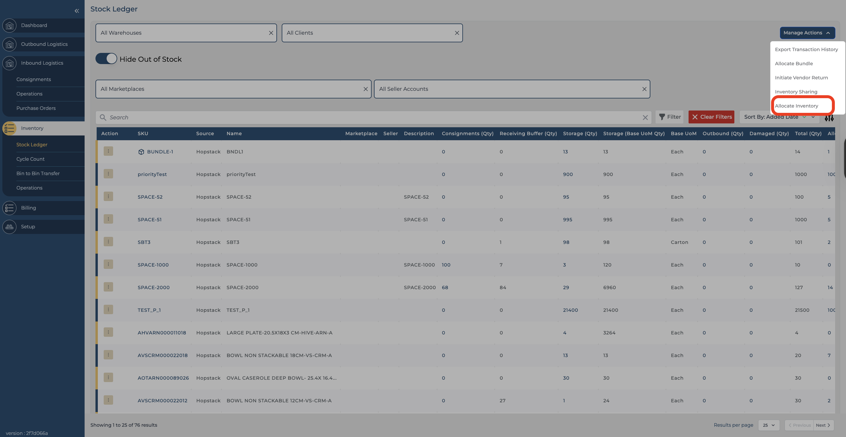
Task: Open column customization sliders icon
Action: (x=829, y=117)
